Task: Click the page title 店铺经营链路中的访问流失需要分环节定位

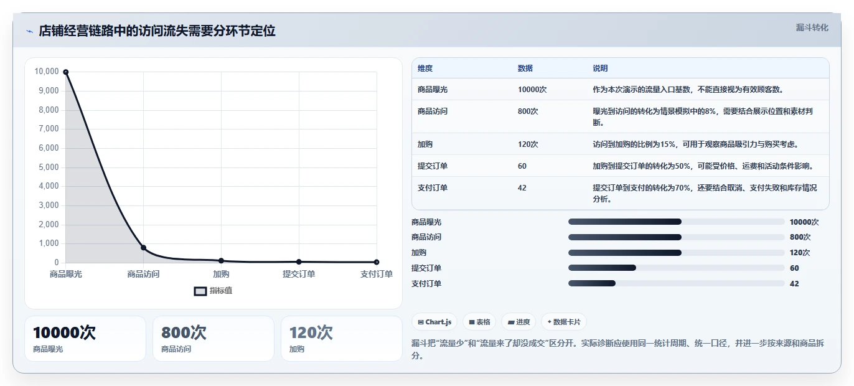Action: (157, 31)
